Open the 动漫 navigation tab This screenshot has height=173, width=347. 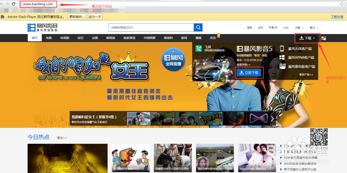pyautogui.click(x=95, y=38)
